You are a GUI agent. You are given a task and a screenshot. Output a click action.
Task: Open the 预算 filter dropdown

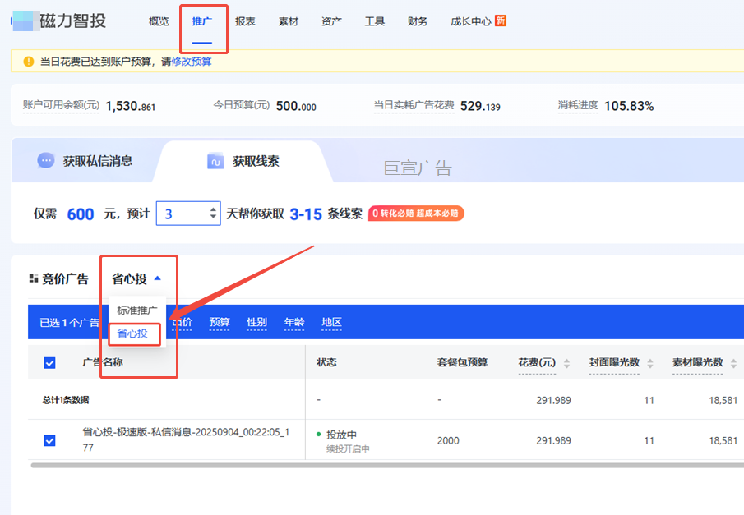pyautogui.click(x=219, y=322)
